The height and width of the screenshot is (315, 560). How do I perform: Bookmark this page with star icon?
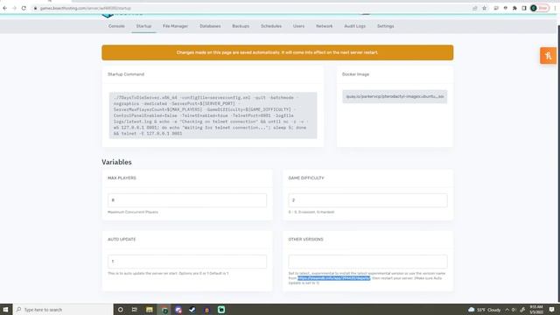pos(484,8)
